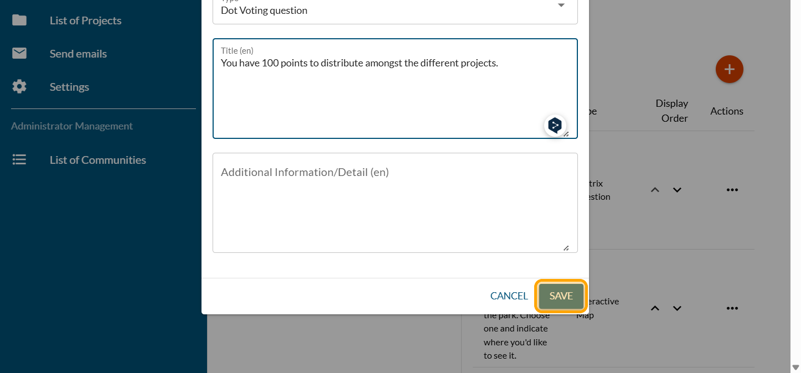Click the page scrollbar down arrow
The width and height of the screenshot is (801, 373).
point(795,367)
